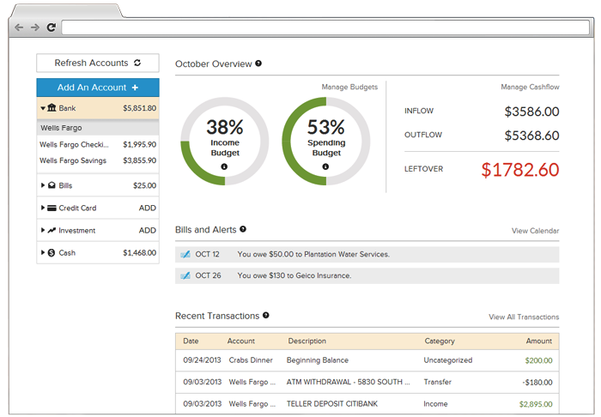Open help icon next to October Overview
601x417 pixels.
tap(258, 63)
